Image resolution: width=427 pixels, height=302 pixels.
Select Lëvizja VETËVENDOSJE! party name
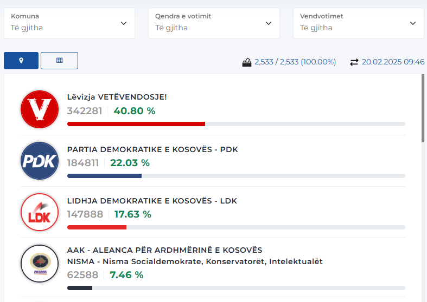117,97
